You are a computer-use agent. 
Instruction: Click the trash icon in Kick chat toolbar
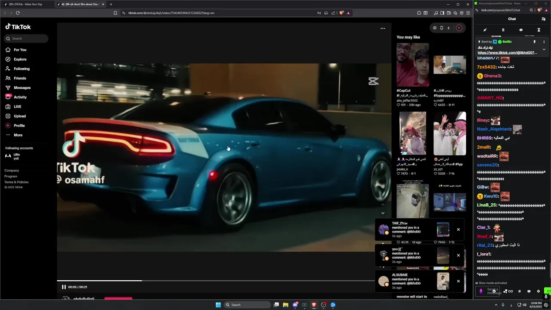pyautogui.click(x=503, y=30)
